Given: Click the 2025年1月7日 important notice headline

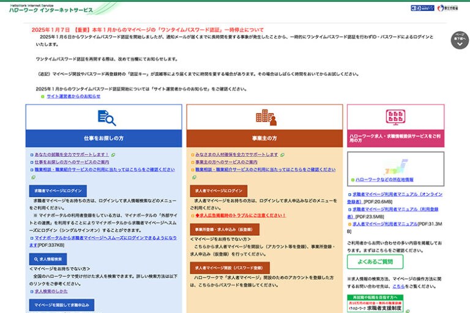Looking at the screenshot, I should 147,30.
